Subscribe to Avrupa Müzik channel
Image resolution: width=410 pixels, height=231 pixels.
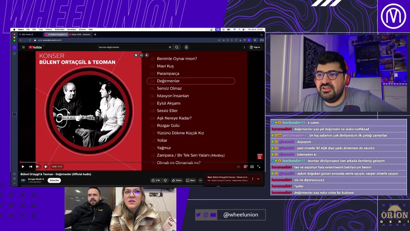point(54,180)
